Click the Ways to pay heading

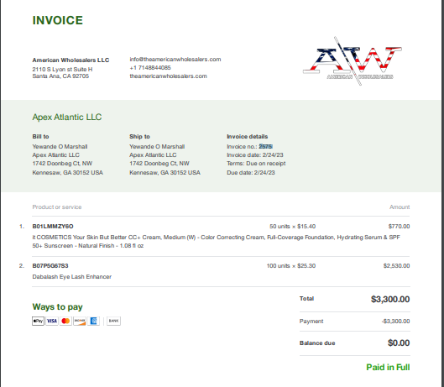coord(57,306)
